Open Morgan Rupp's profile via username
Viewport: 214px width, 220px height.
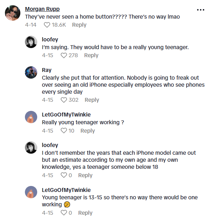(42, 9)
